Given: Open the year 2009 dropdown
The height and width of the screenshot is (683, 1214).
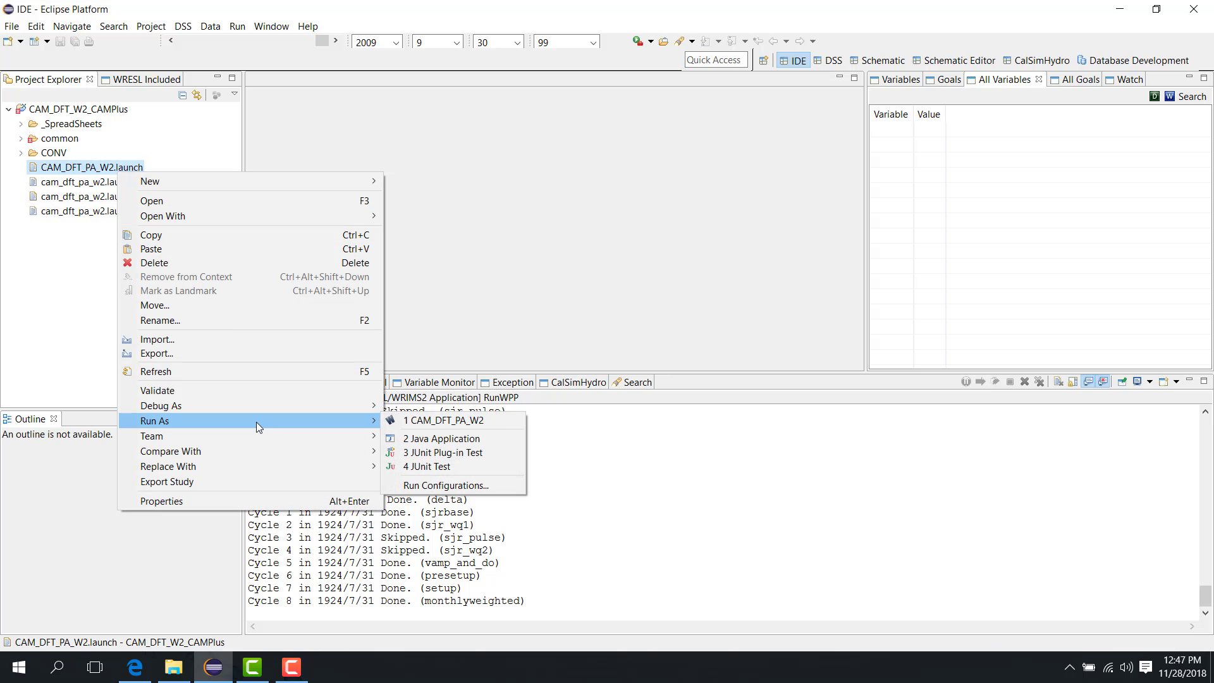Looking at the screenshot, I should coord(396,42).
